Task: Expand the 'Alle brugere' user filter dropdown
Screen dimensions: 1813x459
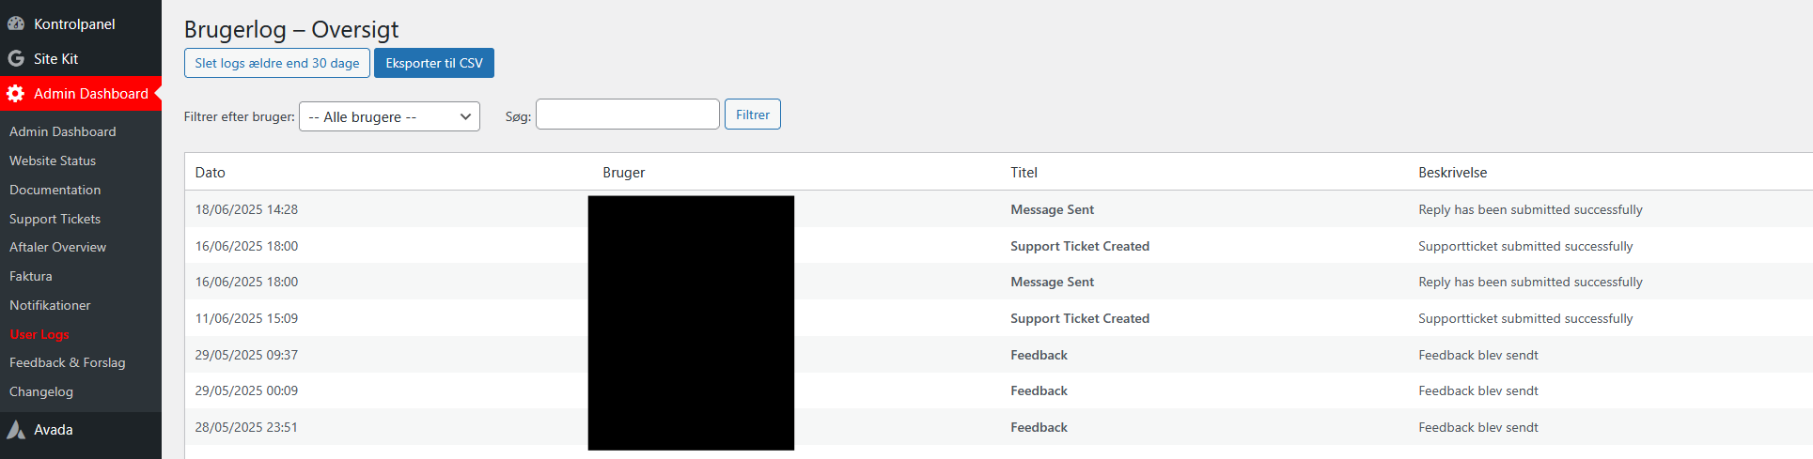Action: (x=389, y=116)
